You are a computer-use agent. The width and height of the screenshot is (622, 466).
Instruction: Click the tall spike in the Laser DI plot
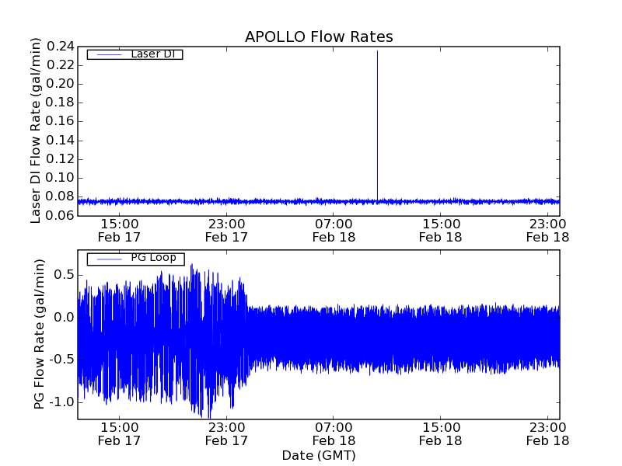377,125
